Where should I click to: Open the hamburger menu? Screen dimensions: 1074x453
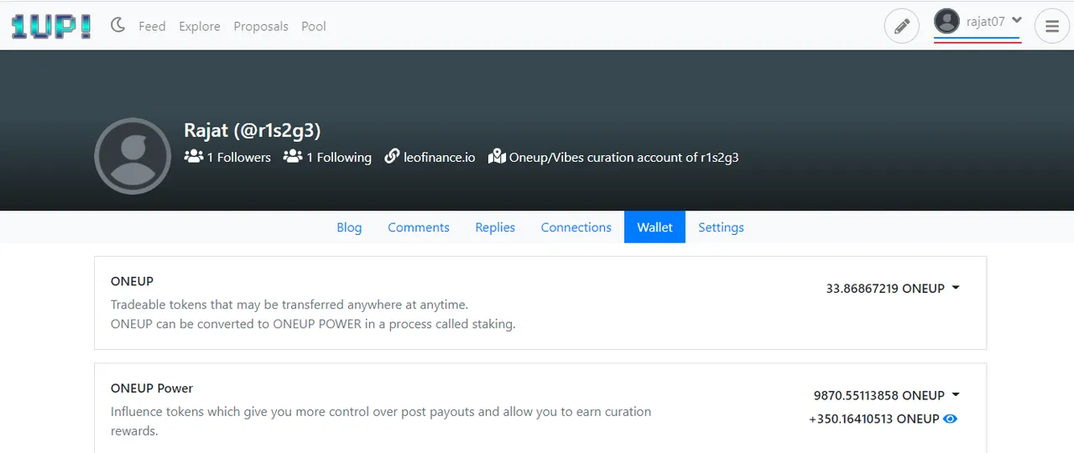(x=1052, y=26)
